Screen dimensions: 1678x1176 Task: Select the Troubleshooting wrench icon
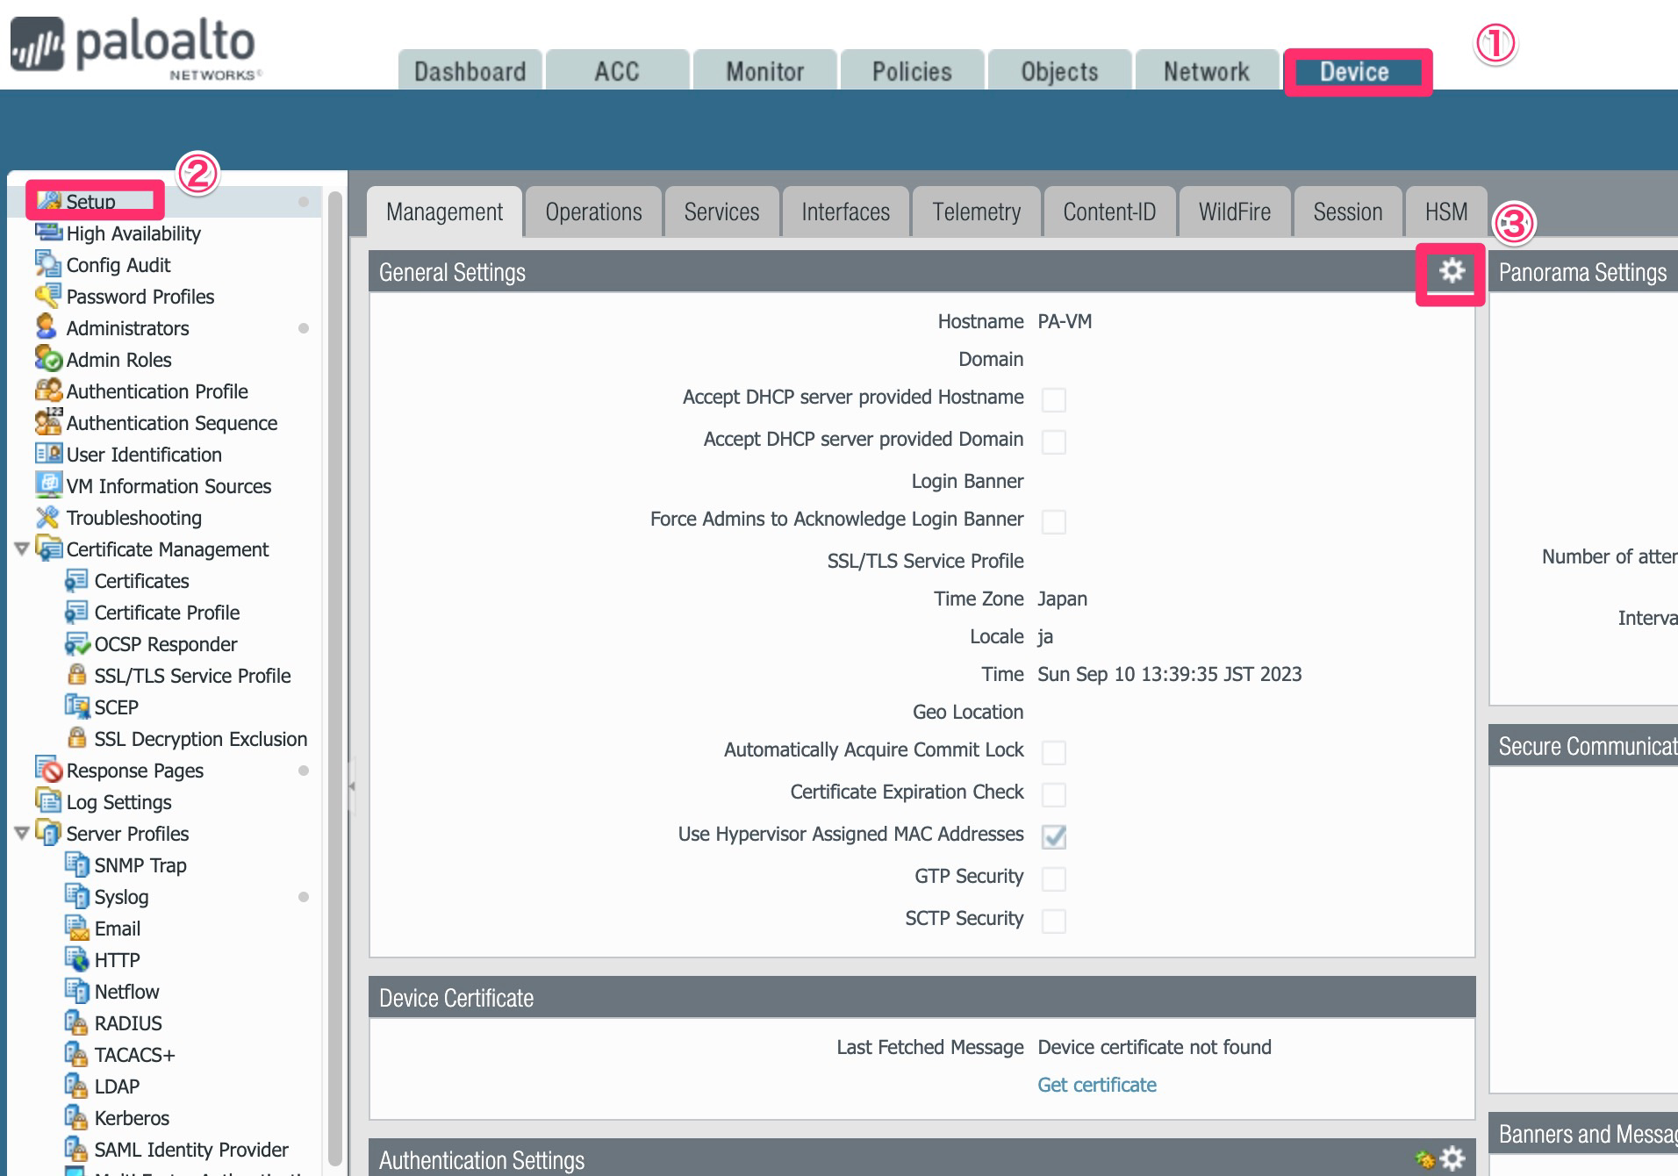click(48, 518)
